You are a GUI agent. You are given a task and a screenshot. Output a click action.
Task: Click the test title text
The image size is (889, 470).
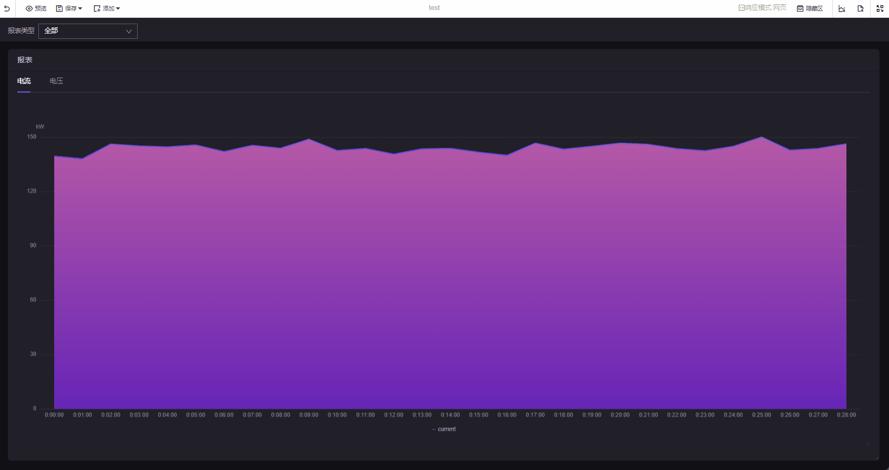coord(434,8)
